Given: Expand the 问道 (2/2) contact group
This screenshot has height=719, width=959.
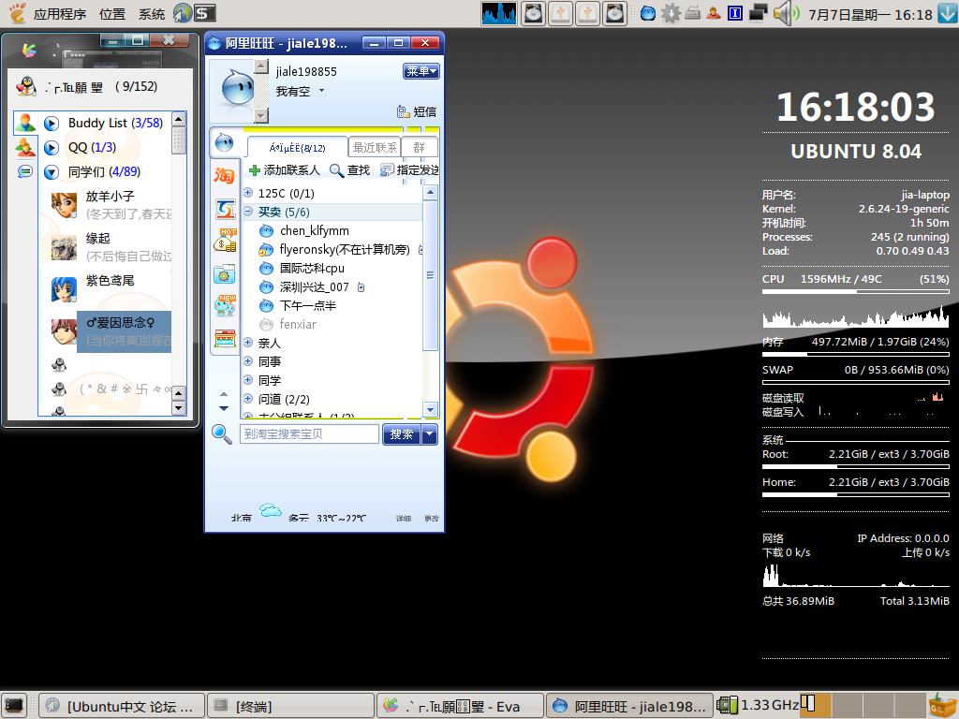Looking at the screenshot, I should [248, 399].
